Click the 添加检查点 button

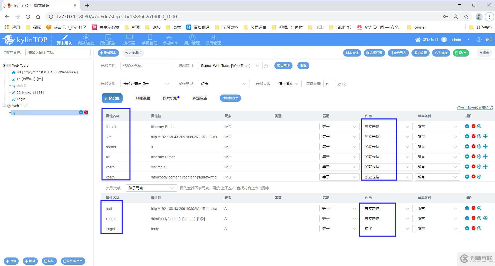pyautogui.click(x=230, y=98)
